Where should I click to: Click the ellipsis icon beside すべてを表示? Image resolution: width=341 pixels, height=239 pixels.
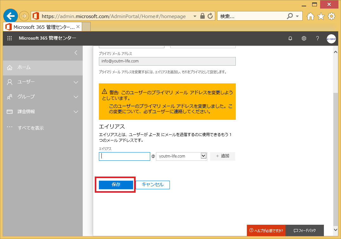point(10,127)
